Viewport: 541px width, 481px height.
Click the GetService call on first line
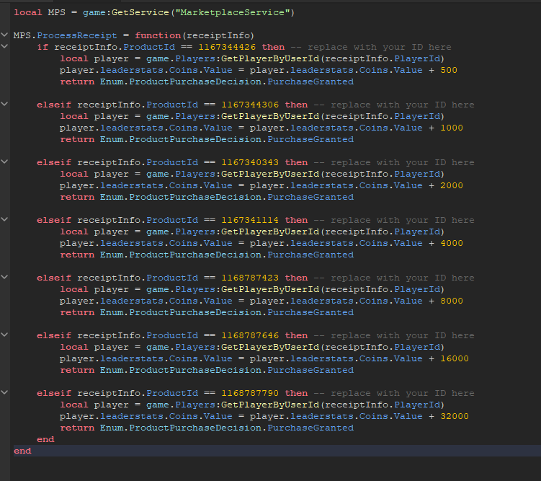[x=140, y=12]
